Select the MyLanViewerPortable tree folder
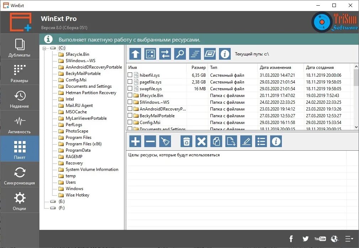Image resolution: width=359 pixels, height=248 pixels. click(86, 118)
